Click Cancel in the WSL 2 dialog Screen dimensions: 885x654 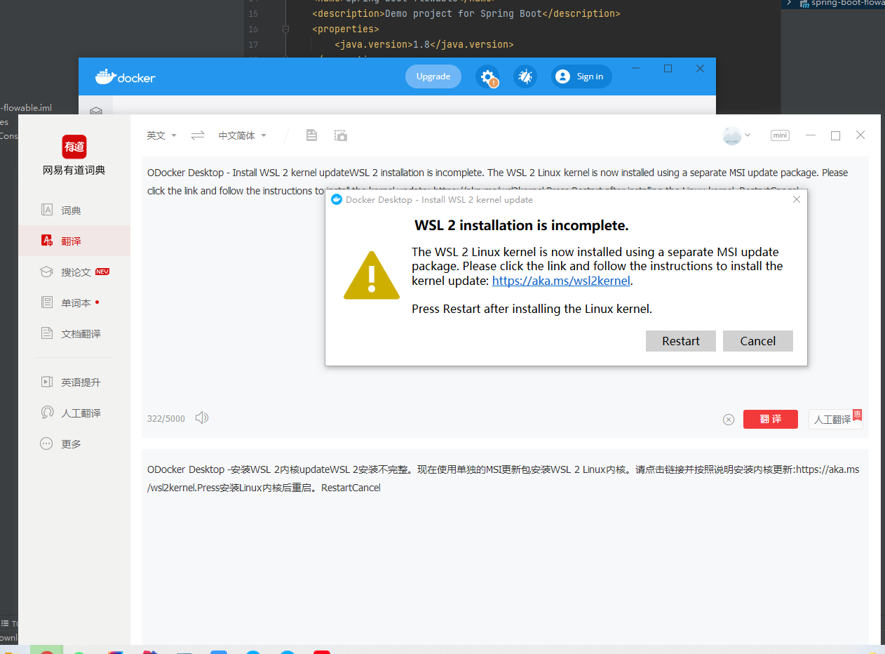757,341
